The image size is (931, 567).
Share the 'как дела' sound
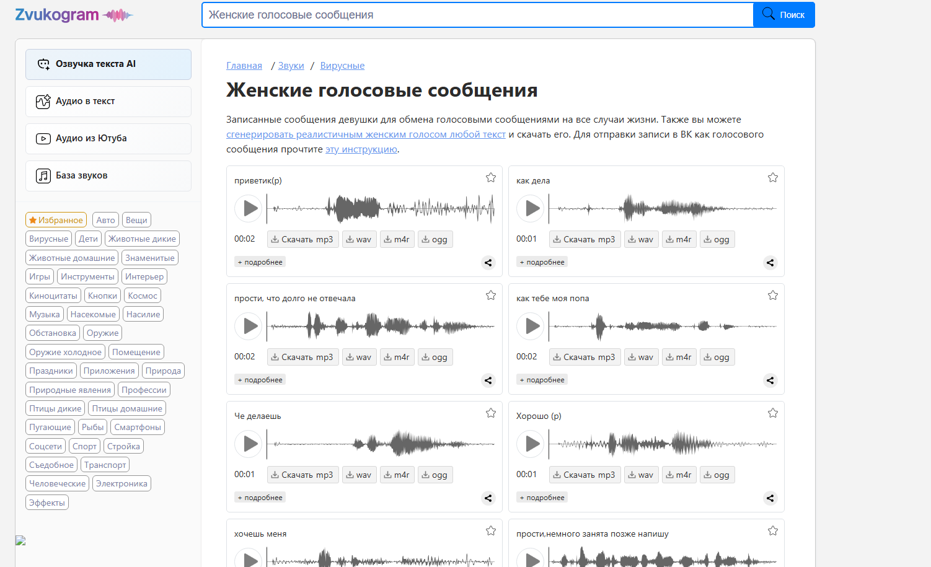[x=770, y=263]
